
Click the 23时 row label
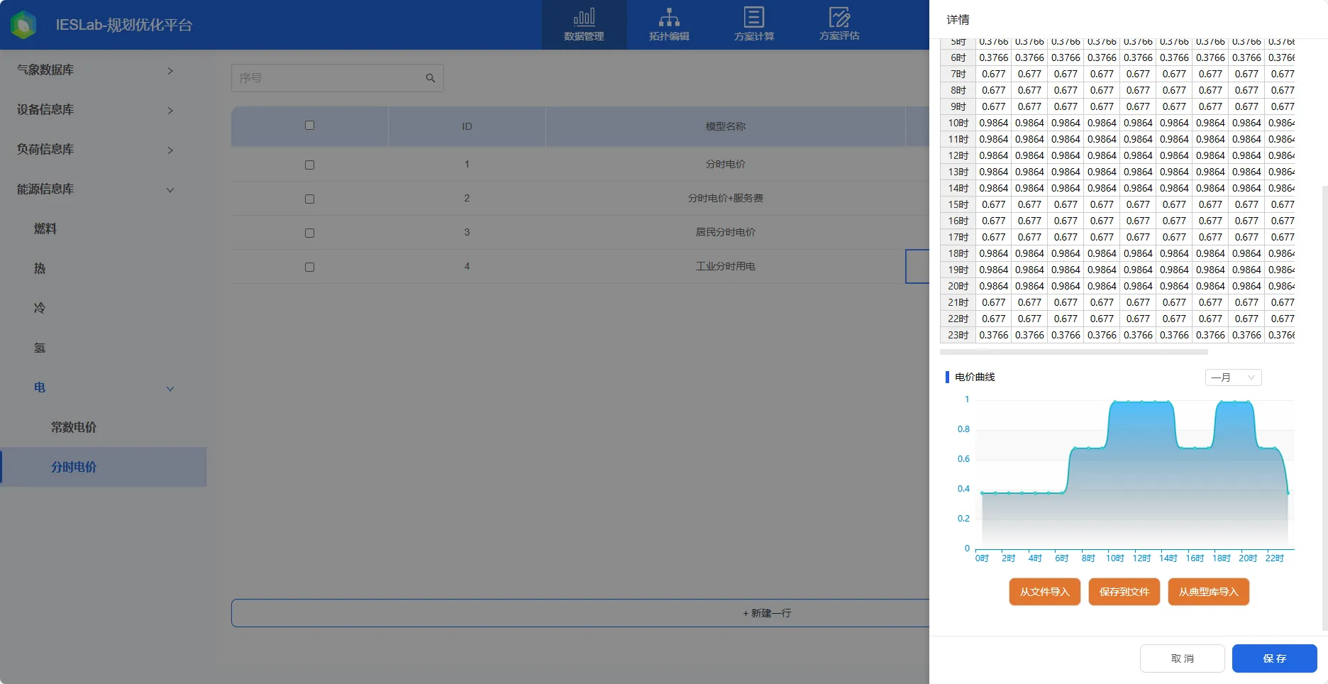958,335
